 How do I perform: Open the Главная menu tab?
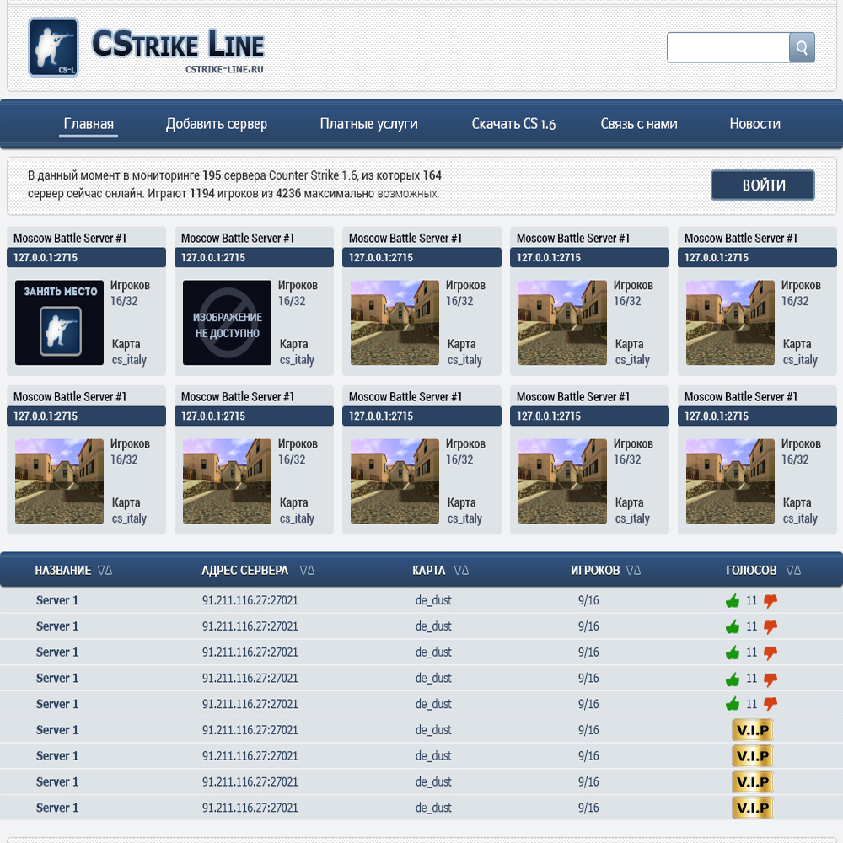coord(89,124)
